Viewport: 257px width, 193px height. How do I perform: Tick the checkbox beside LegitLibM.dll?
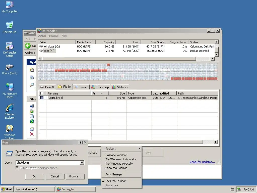coord(42,98)
